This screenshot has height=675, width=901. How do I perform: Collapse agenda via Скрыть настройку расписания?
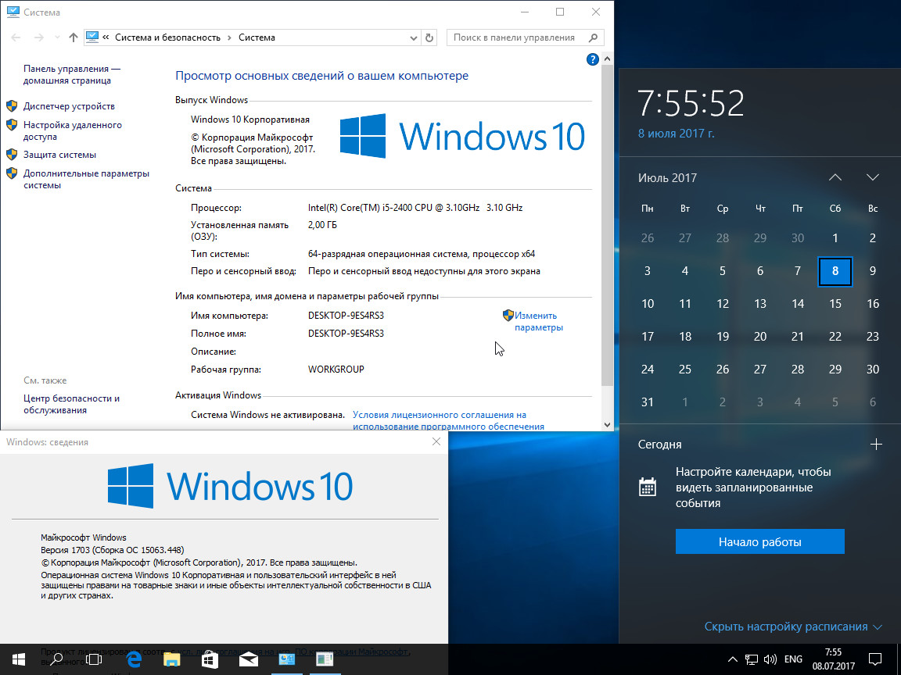[x=792, y=627]
